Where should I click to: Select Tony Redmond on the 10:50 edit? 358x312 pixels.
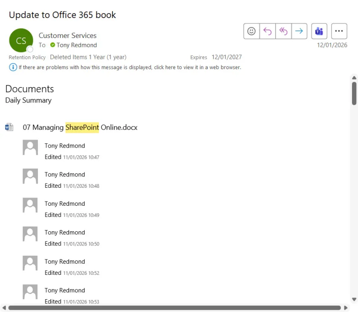tap(65, 232)
